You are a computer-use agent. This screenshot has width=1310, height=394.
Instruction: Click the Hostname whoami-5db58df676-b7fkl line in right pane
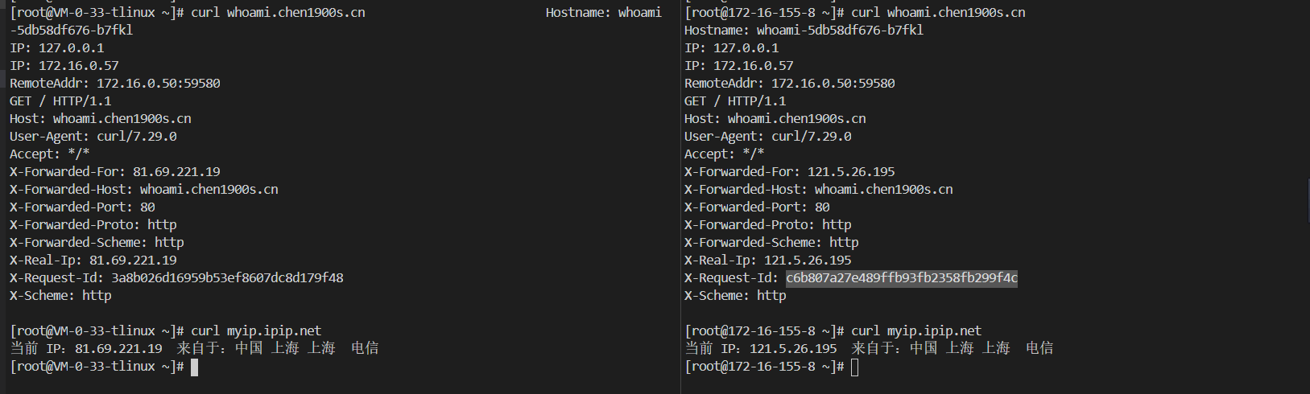pos(804,31)
